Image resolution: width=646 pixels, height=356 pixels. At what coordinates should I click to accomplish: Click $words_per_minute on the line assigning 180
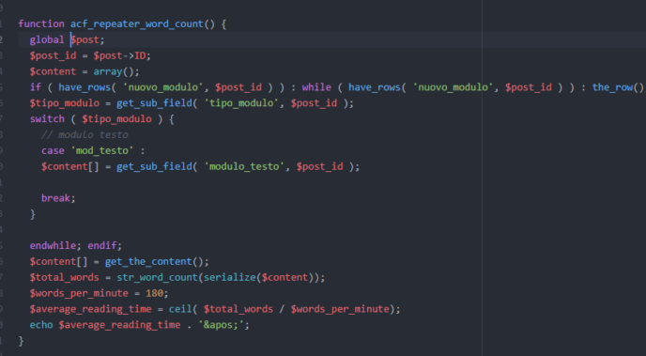click(79, 293)
